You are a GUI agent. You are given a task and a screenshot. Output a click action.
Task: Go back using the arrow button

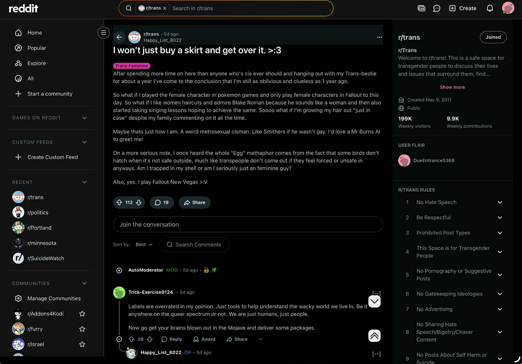coord(119,37)
